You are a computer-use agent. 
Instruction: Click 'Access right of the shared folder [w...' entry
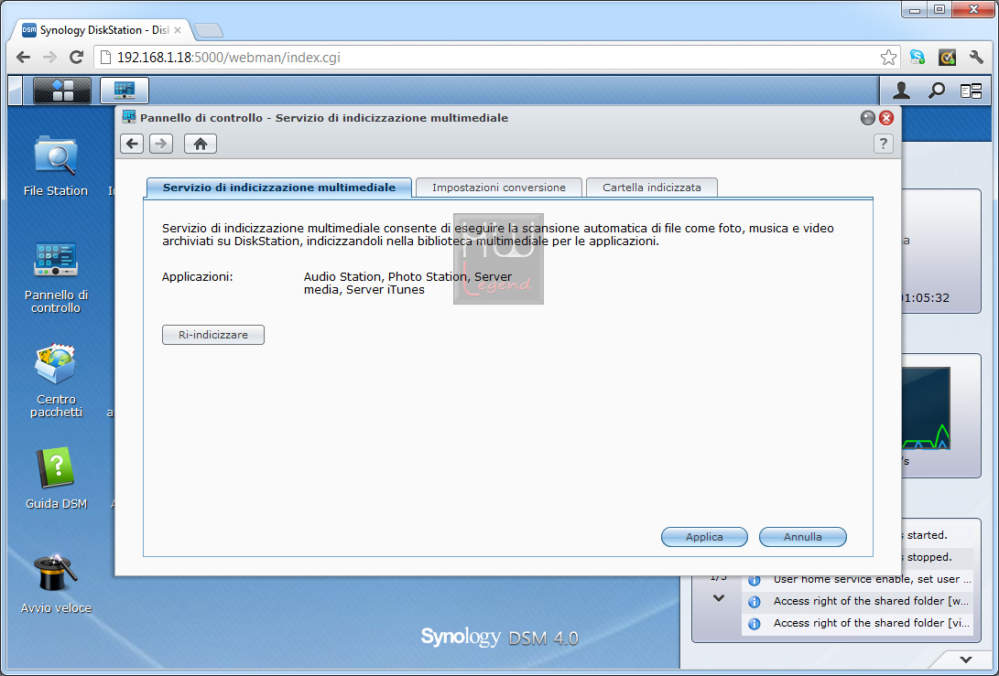pos(871,602)
